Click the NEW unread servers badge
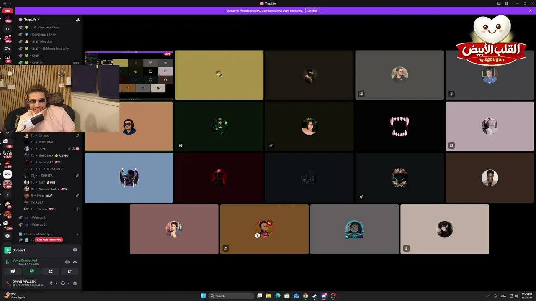This screenshot has width=536, height=301. pyautogui.click(x=7, y=11)
